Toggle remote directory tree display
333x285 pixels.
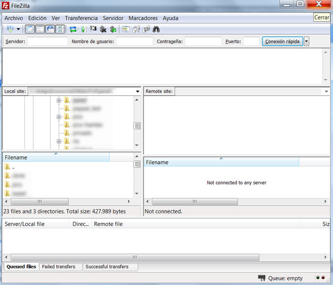coord(51,29)
